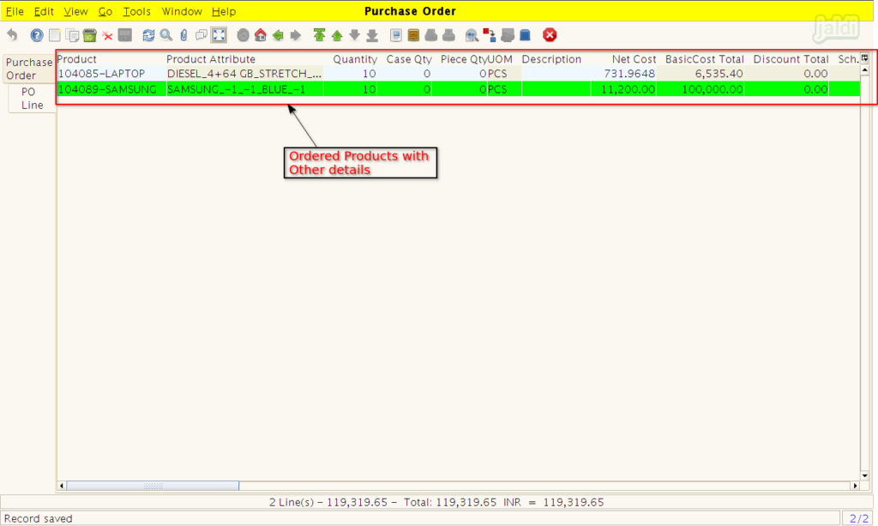Screen dimensions: 878x526
Task: Click the Detail record right arrow icon
Action: point(296,35)
